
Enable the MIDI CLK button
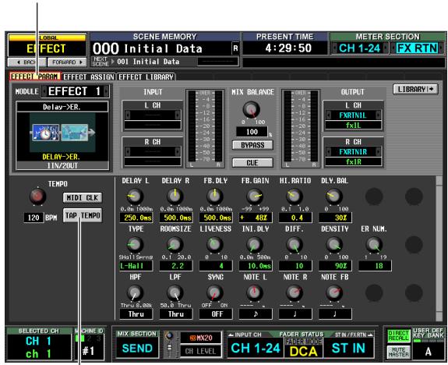point(83,197)
